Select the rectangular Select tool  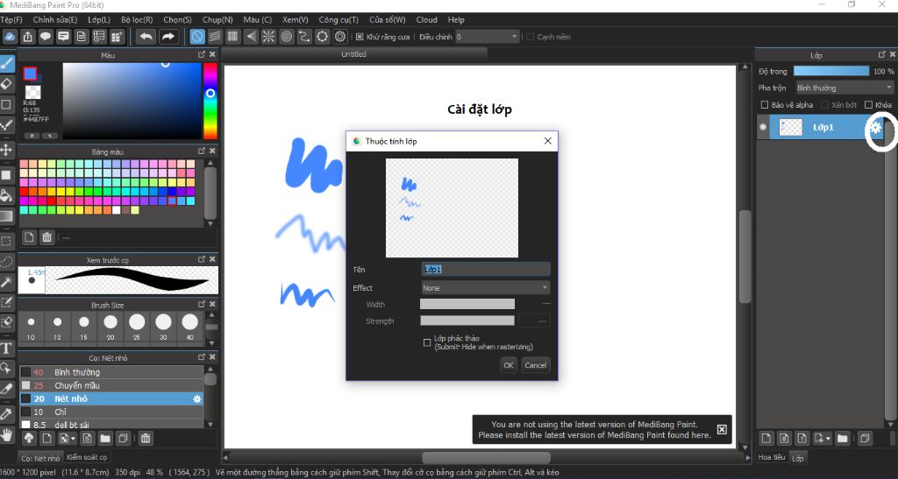pyautogui.click(x=6, y=241)
